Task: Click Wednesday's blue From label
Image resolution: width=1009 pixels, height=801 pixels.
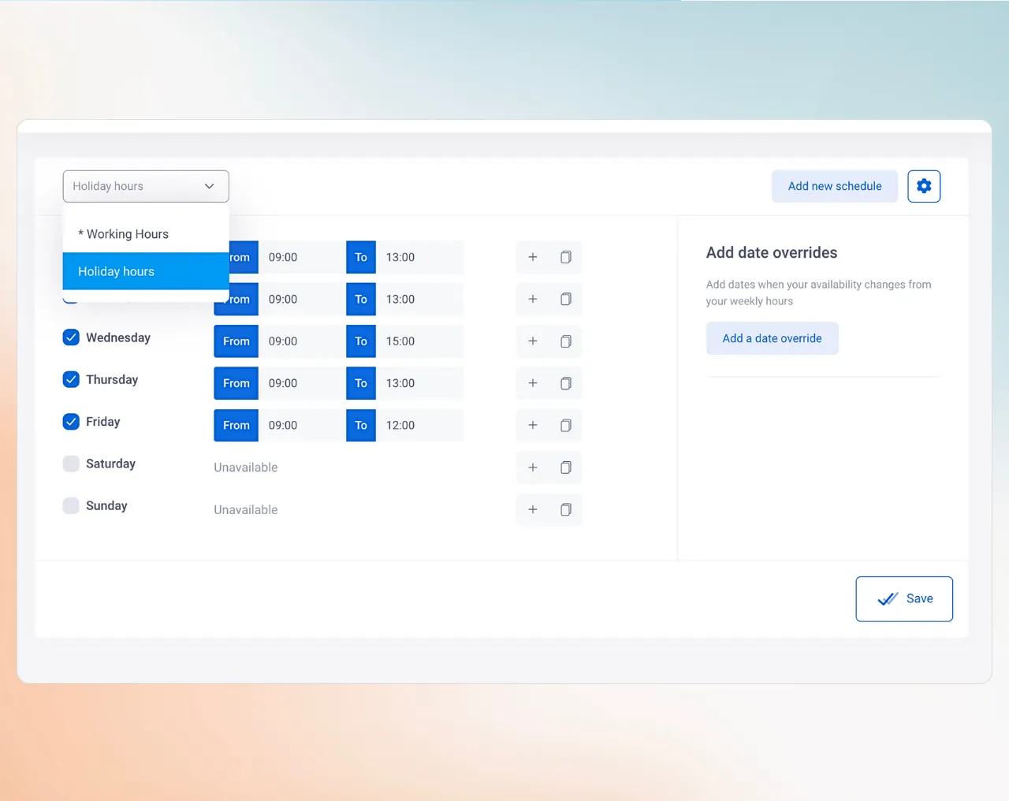Action: (236, 341)
